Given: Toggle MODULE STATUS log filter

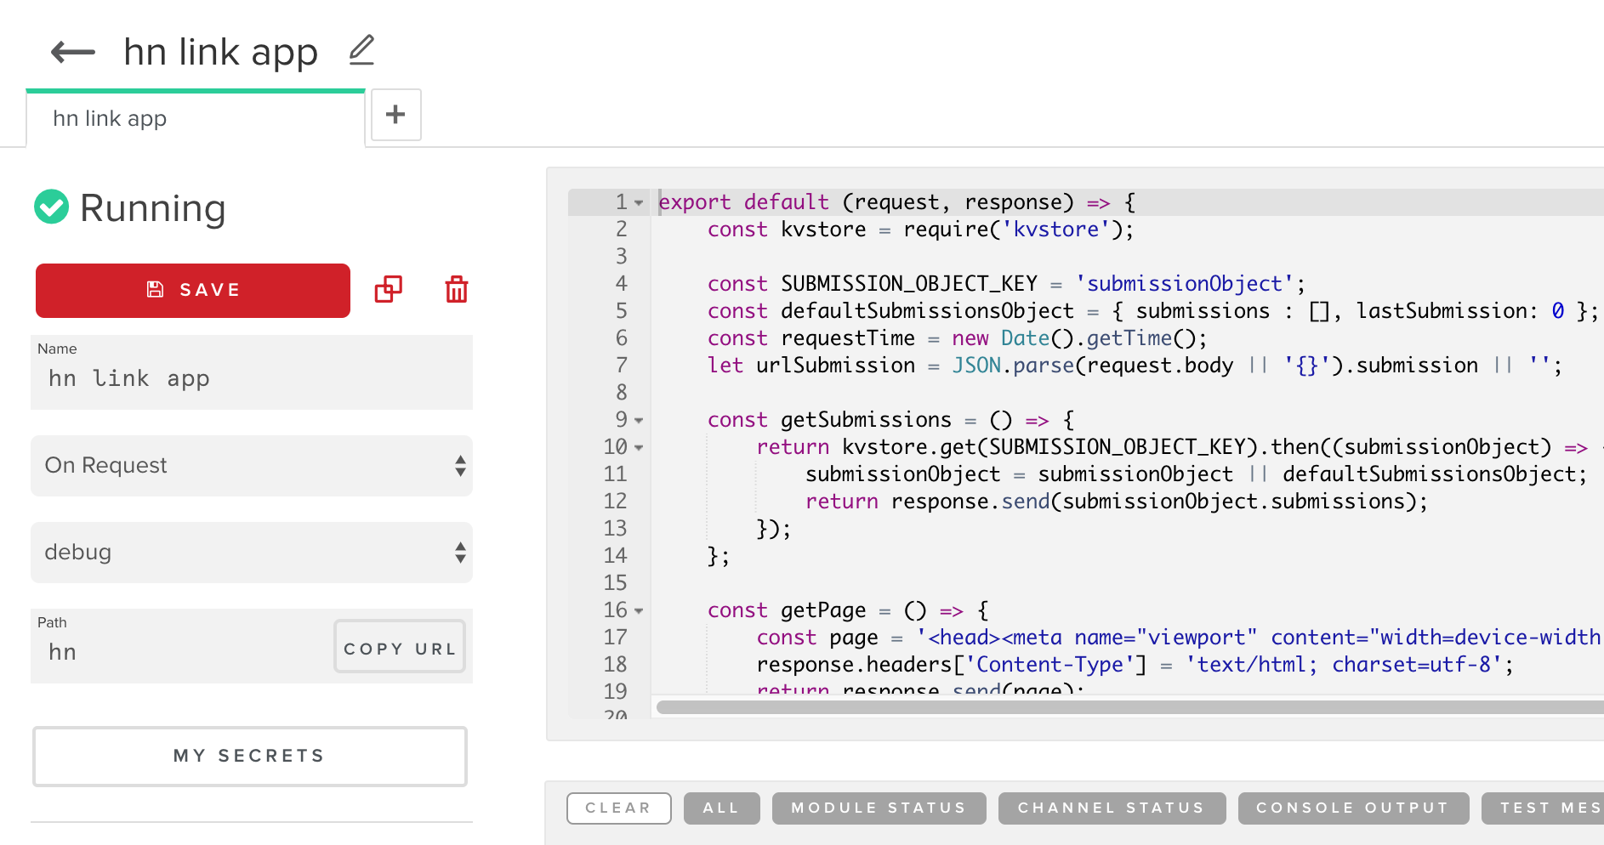Looking at the screenshot, I should pos(879,808).
